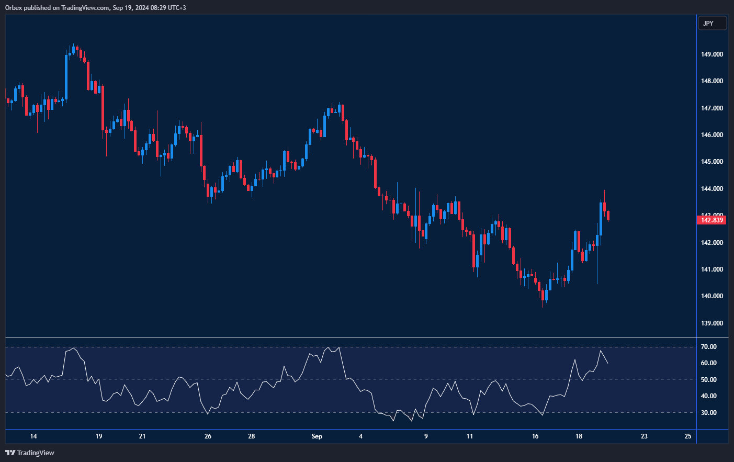Click the tall blue candle near 143.000
Viewport: 734px width, 462px height.
(601, 219)
